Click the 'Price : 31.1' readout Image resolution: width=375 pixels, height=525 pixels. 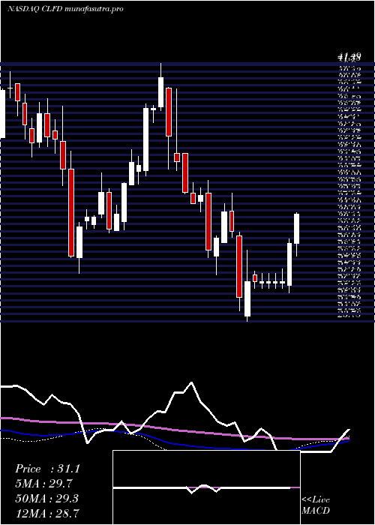[x=47, y=469]
